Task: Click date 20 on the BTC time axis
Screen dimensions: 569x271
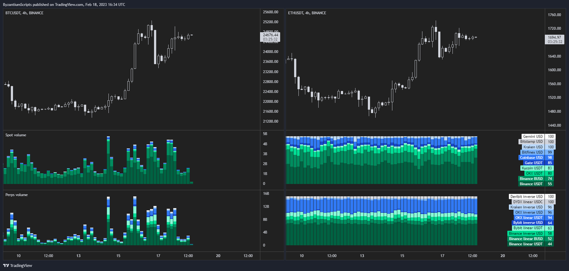Action: pos(218,256)
